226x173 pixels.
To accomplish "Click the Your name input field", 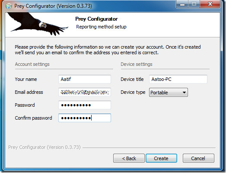I will click(x=85, y=79).
